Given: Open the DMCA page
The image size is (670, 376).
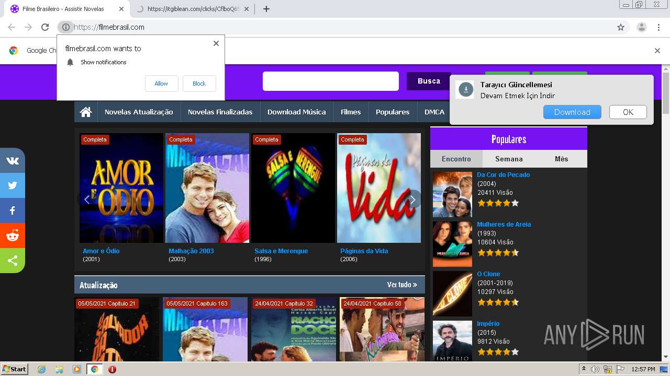Looking at the screenshot, I should pos(434,112).
